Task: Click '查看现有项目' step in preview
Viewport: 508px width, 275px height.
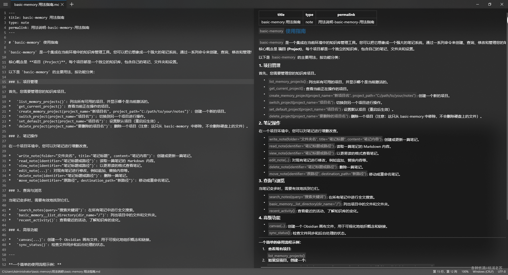Action: pyautogui.click(x=279, y=249)
